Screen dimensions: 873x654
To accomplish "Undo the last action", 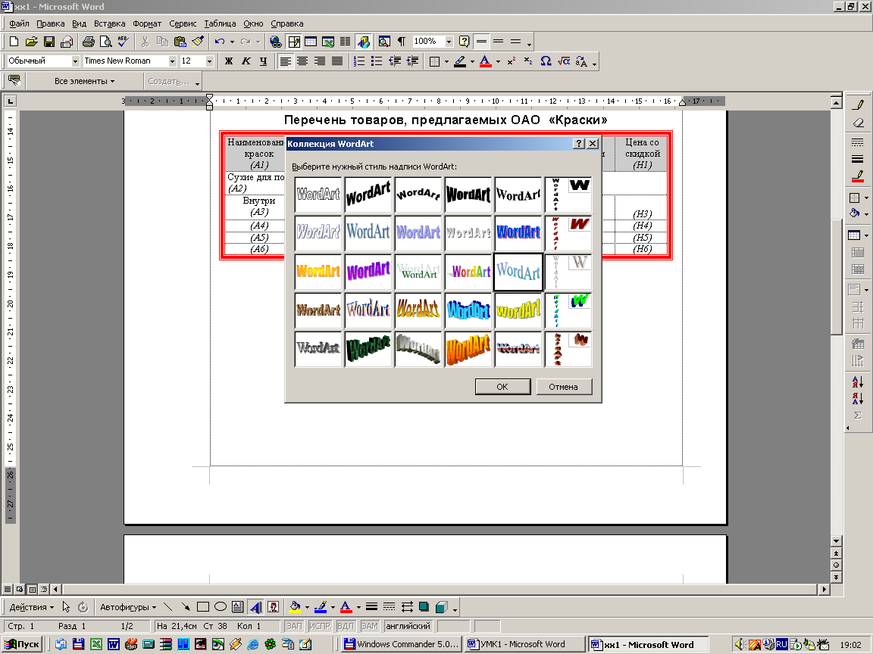I will 220,41.
